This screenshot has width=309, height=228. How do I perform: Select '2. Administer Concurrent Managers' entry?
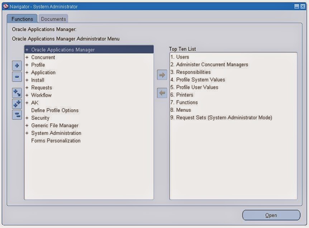tap(209, 65)
